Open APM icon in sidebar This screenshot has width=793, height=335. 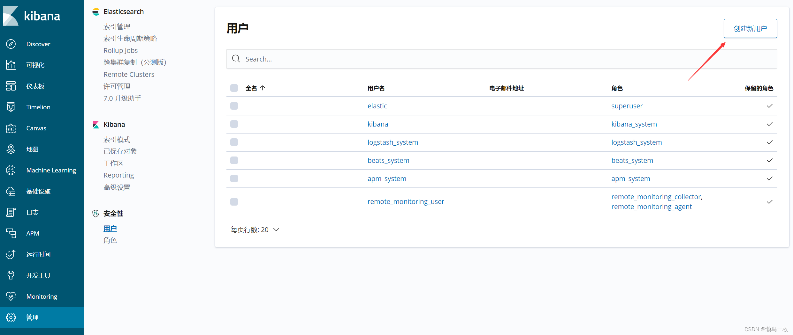coord(11,233)
